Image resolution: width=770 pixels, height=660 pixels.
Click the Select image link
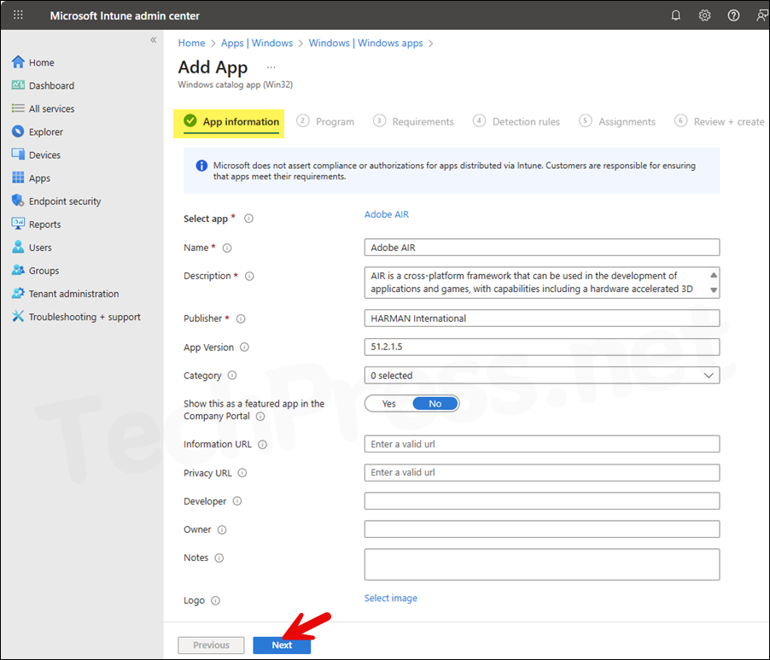391,599
